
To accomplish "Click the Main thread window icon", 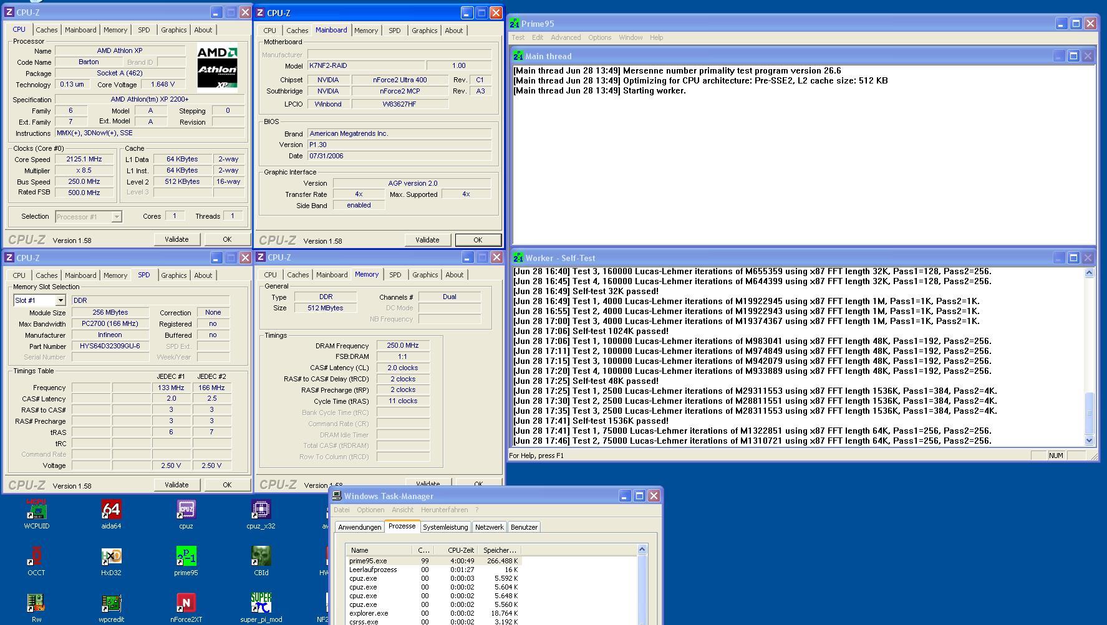I will click(518, 56).
